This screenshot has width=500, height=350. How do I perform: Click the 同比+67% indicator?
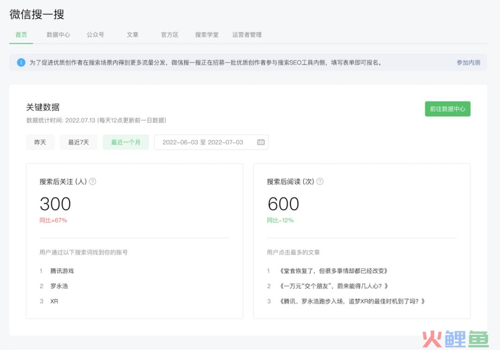(x=53, y=220)
